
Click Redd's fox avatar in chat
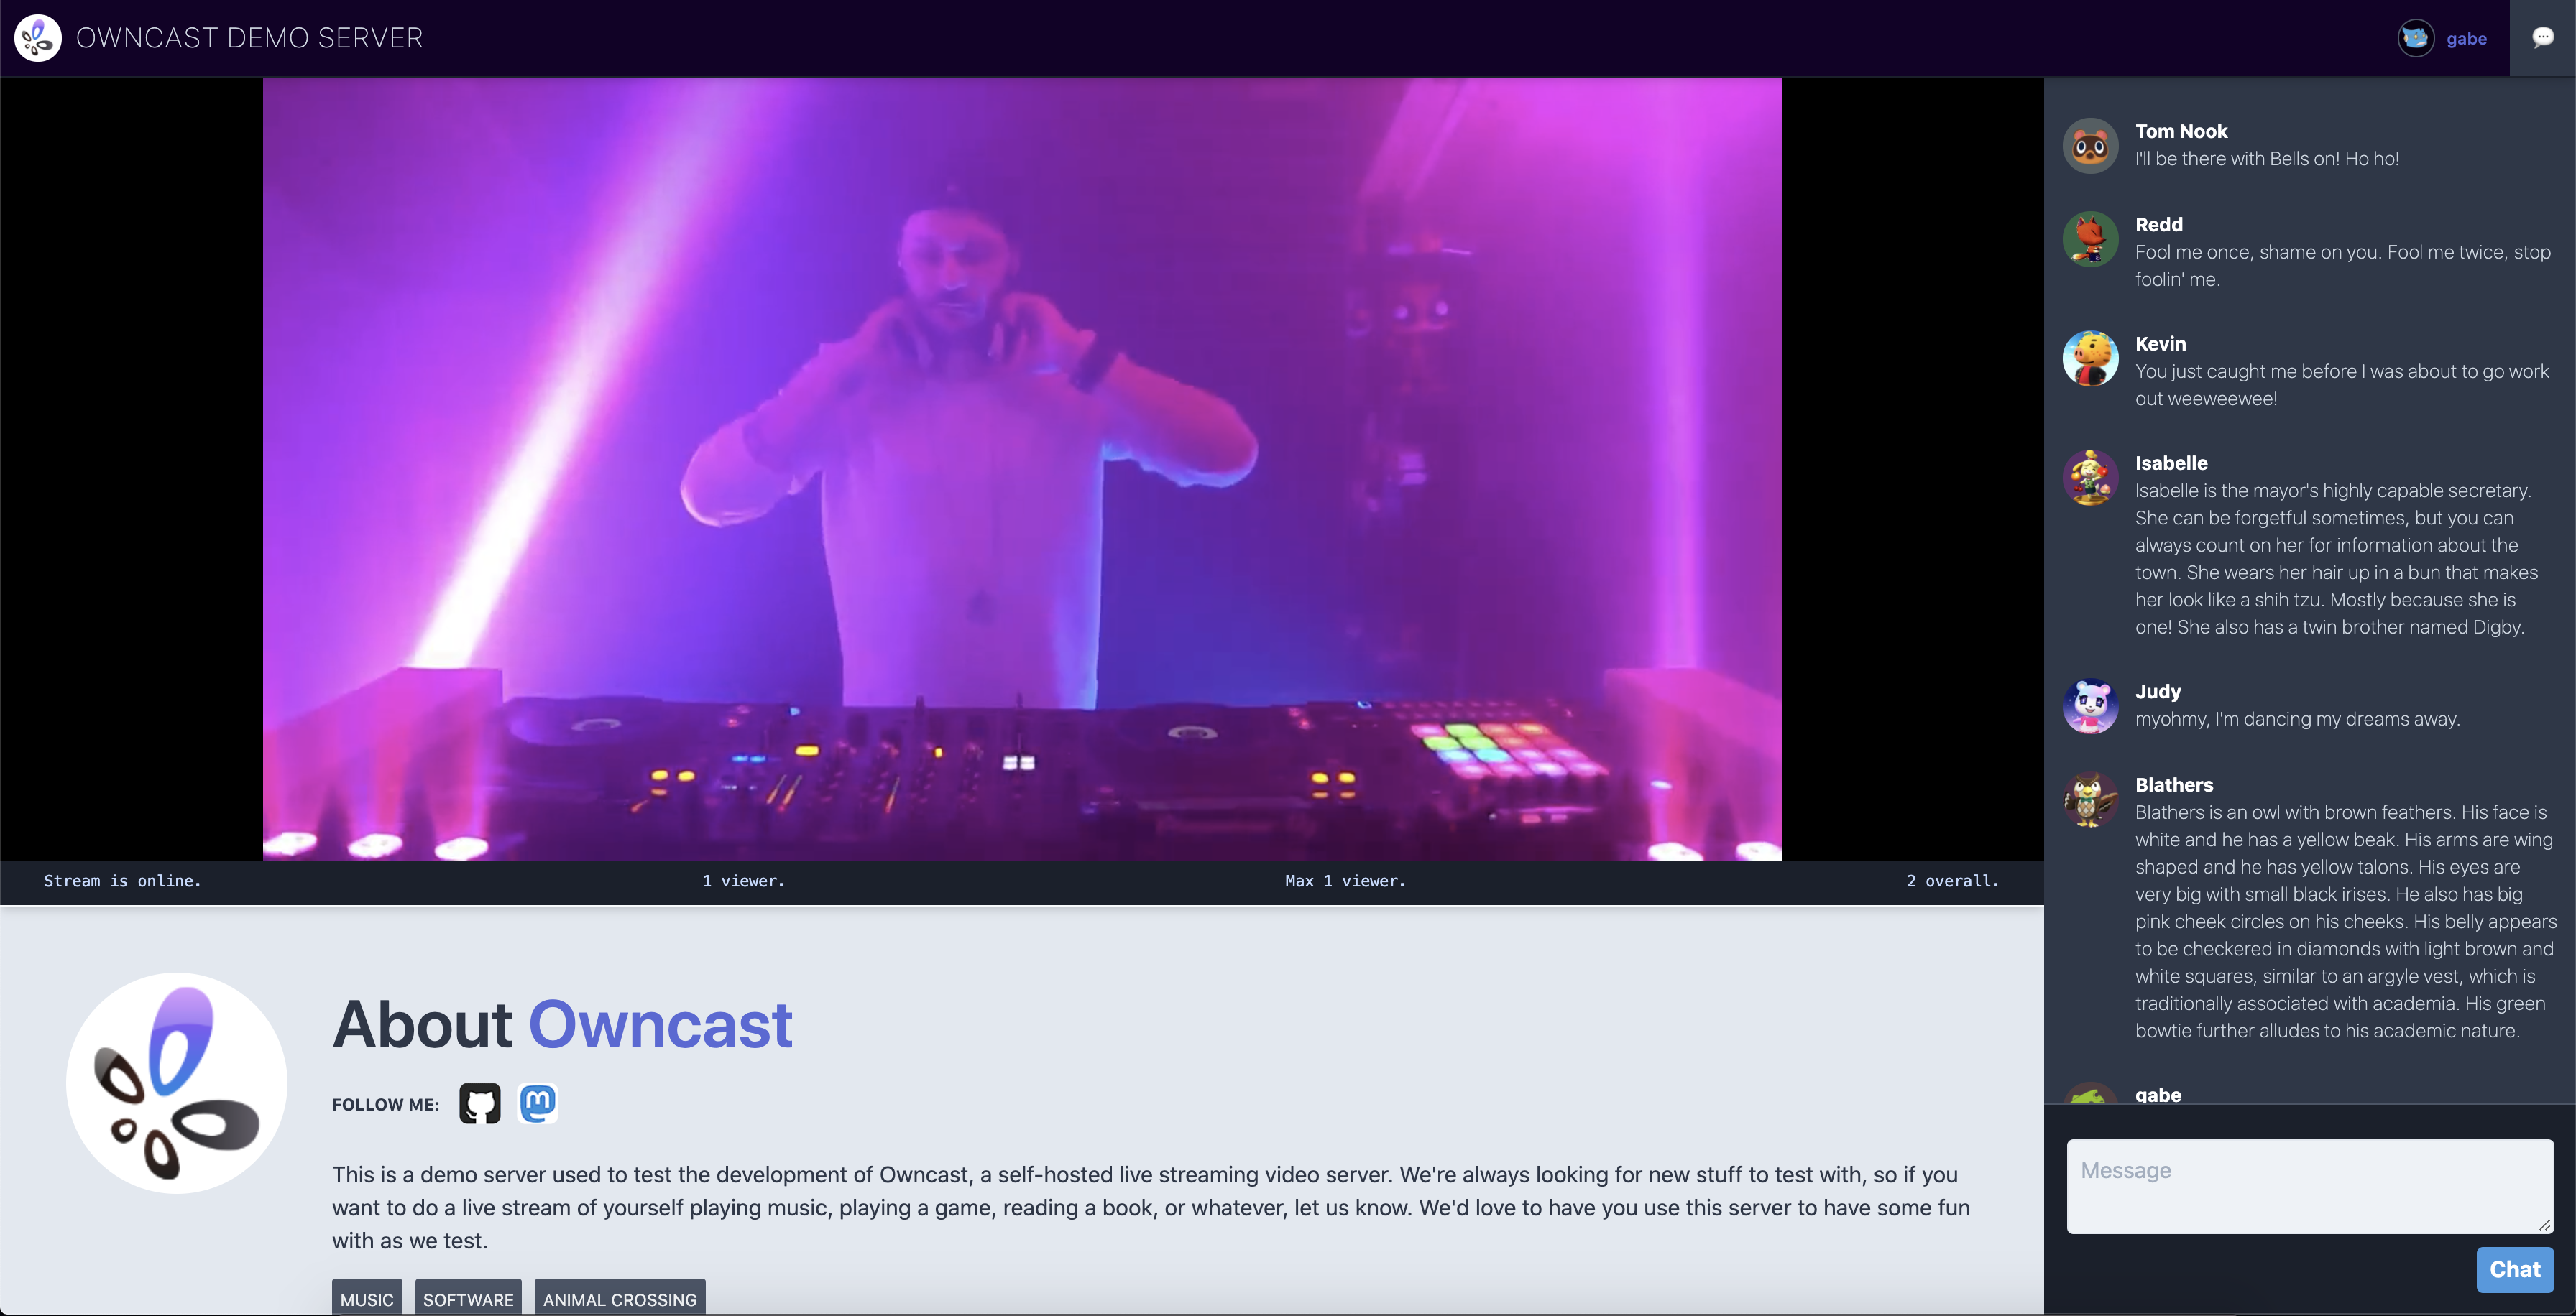coord(2090,240)
